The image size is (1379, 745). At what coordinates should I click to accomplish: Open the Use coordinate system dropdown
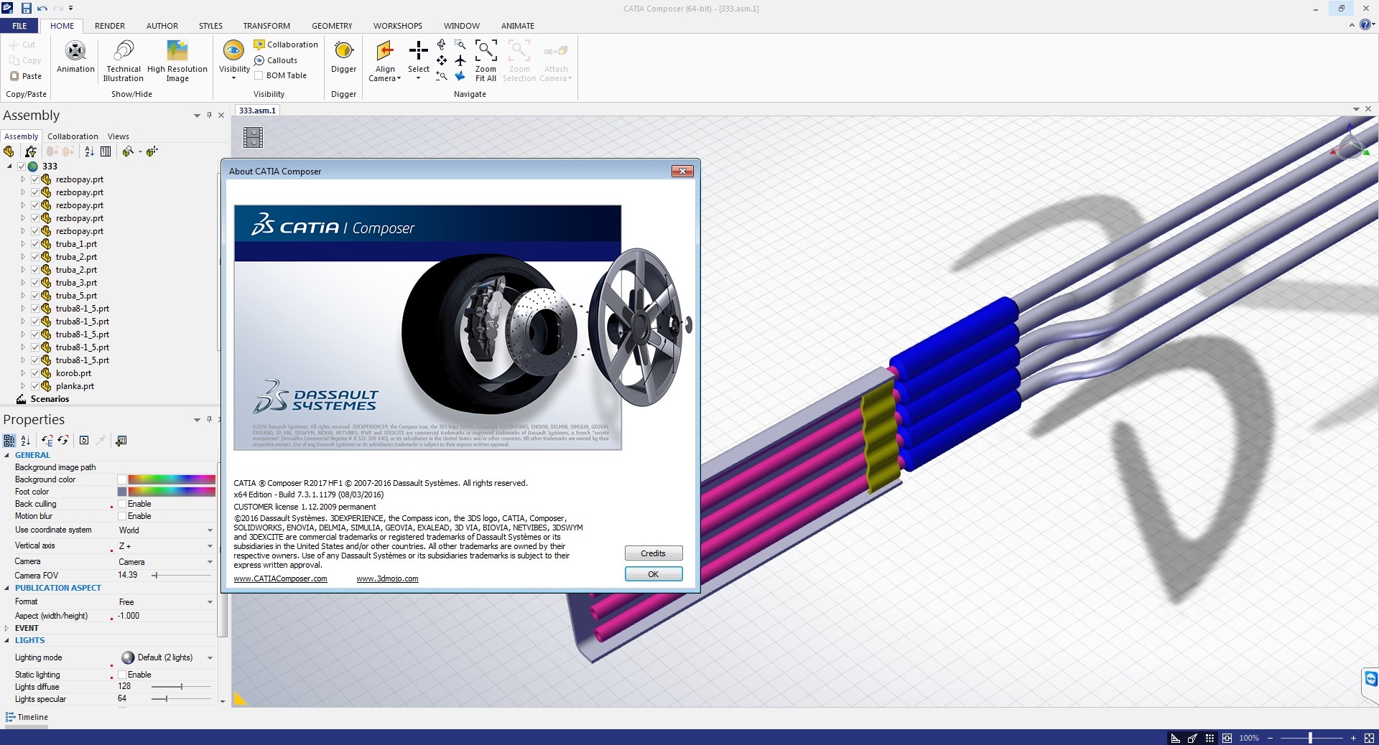[210, 530]
